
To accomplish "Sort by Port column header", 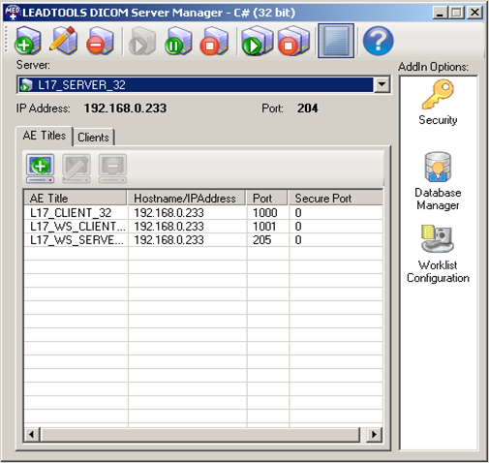I will (267, 198).
